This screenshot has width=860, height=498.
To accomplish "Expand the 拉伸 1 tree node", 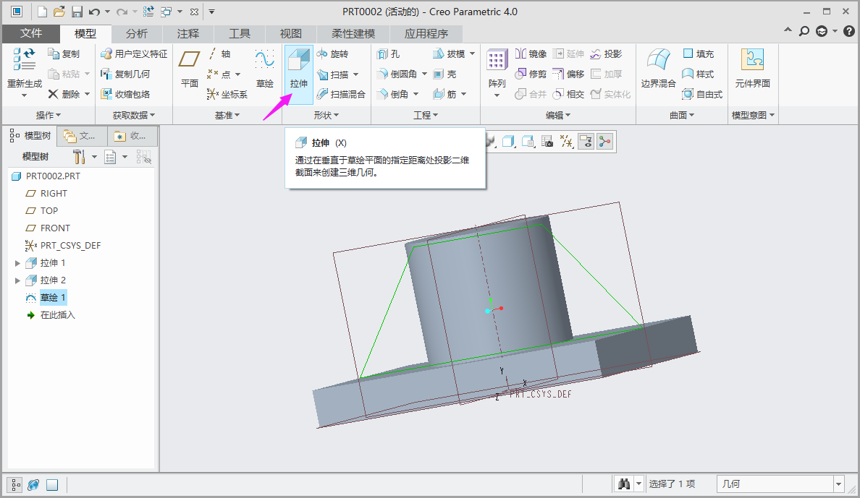I will click(18, 263).
